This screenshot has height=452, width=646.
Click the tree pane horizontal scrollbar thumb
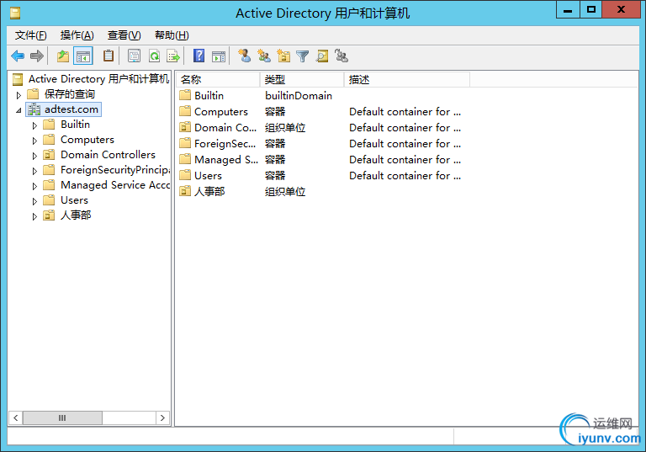pos(62,417)
